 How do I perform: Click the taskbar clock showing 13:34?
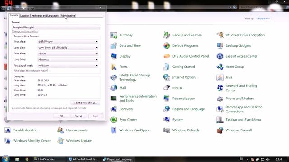[279, 159]
